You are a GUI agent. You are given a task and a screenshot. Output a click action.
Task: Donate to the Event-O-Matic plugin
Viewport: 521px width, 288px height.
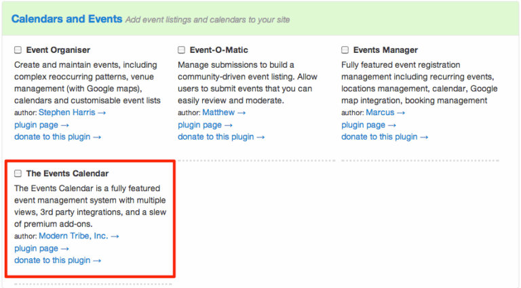pos(221,137)
